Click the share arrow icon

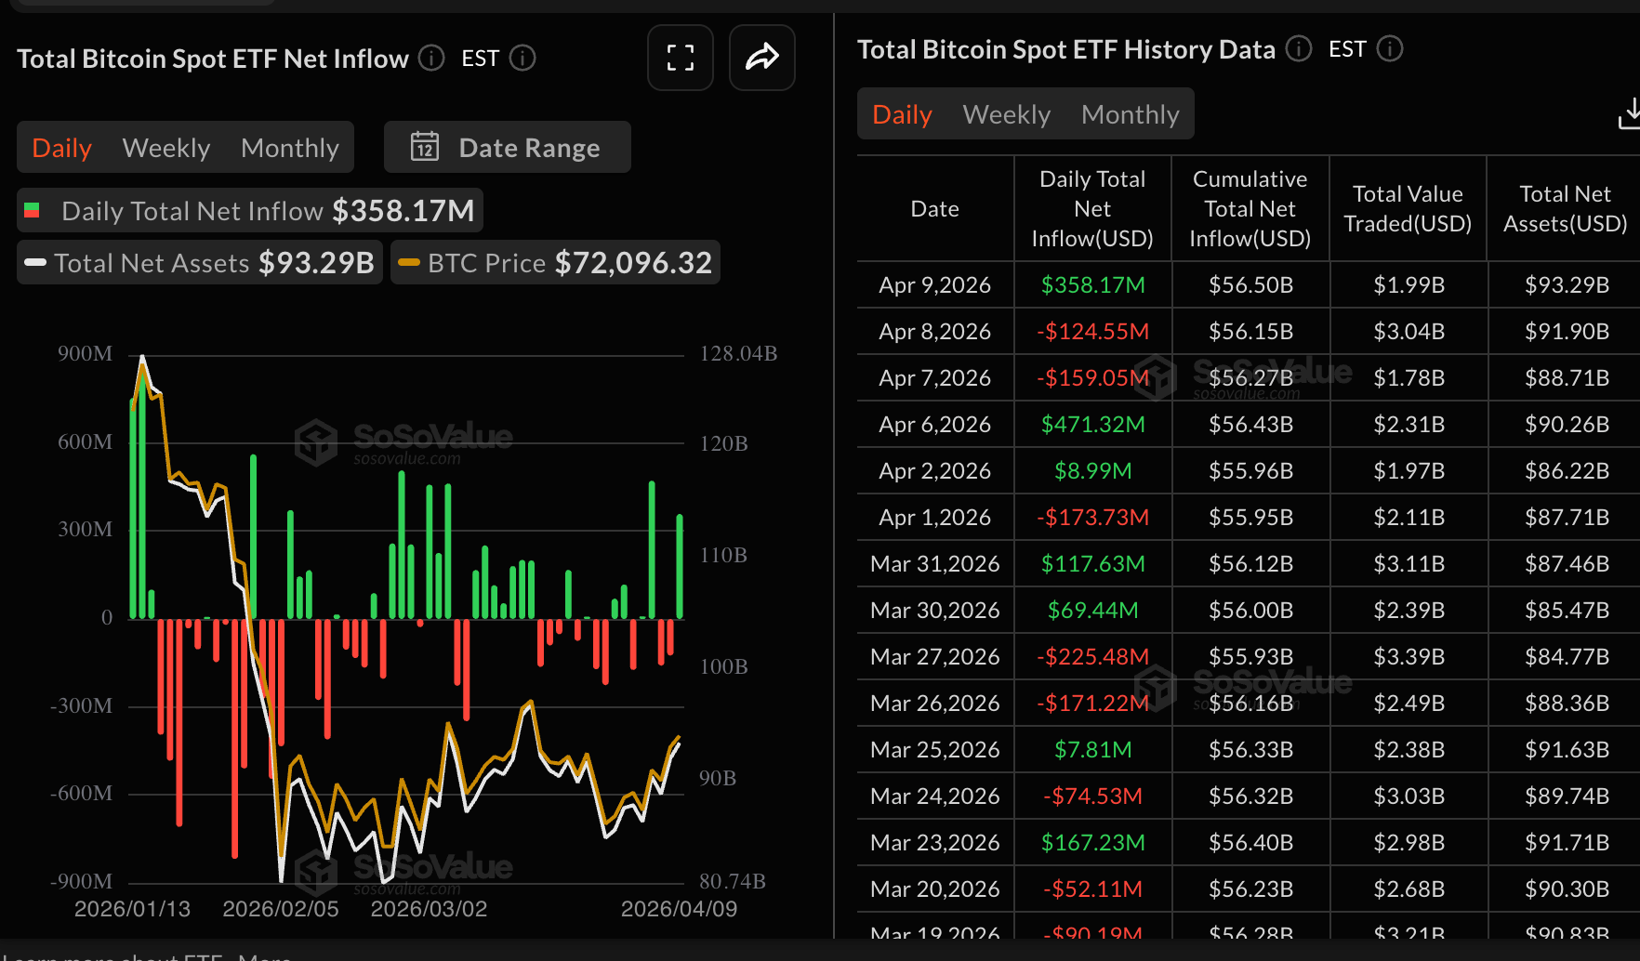[761, 58]
